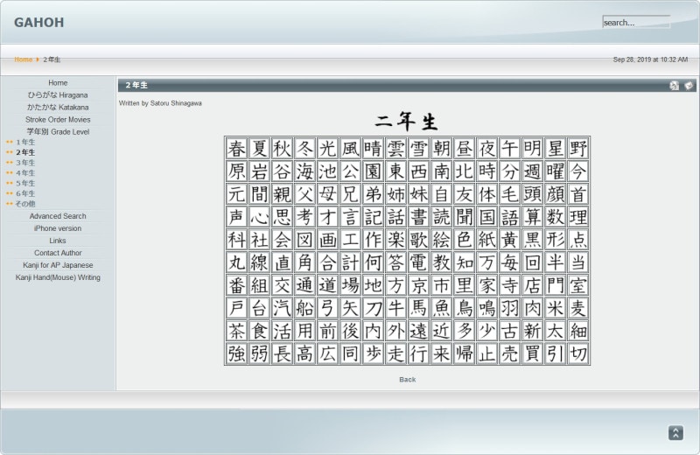
Task: Click kanji 野 tile
Action: [578, 149]
